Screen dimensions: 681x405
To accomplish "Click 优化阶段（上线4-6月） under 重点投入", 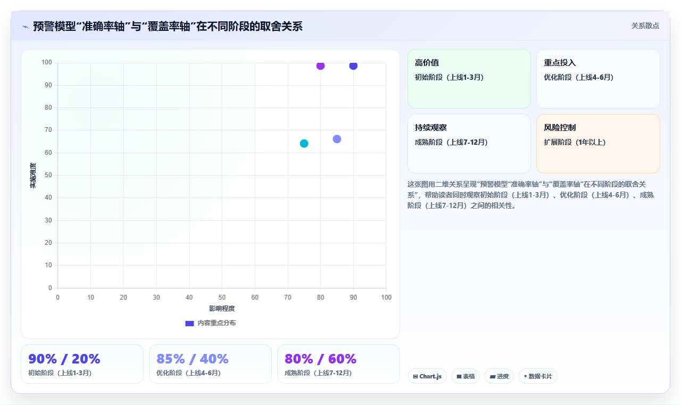I will pos(579,77).
